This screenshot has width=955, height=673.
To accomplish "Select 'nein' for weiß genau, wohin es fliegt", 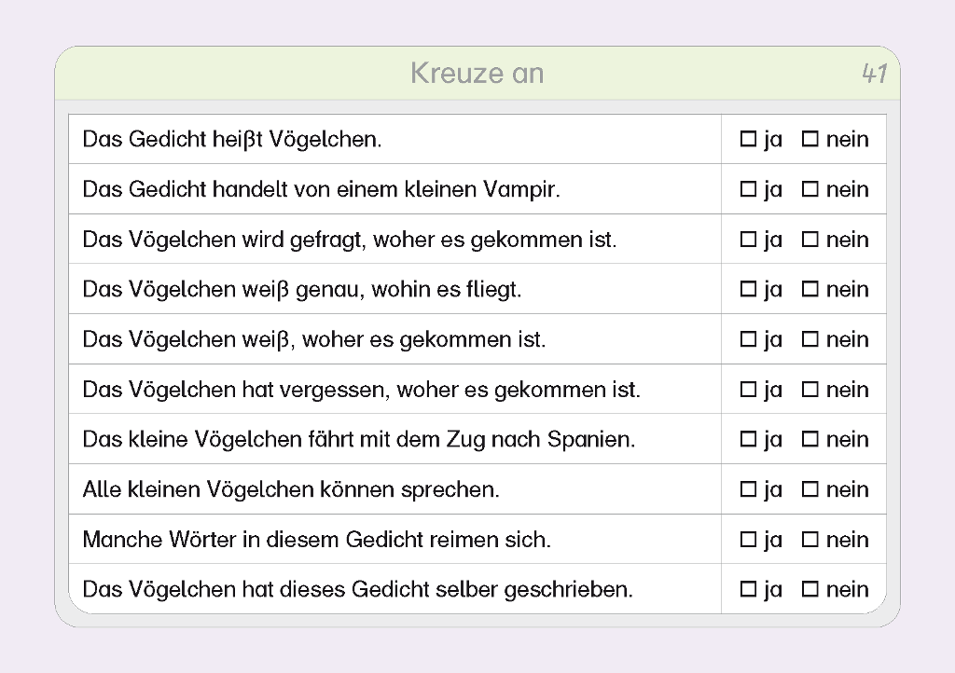I will point(810,290).
